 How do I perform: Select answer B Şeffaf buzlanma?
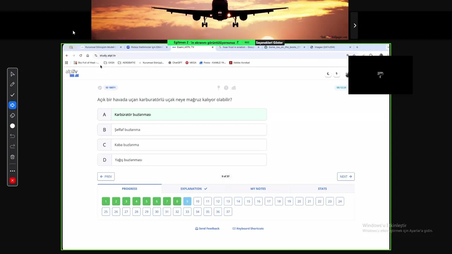pyautogui.click(x=182, y=130)
